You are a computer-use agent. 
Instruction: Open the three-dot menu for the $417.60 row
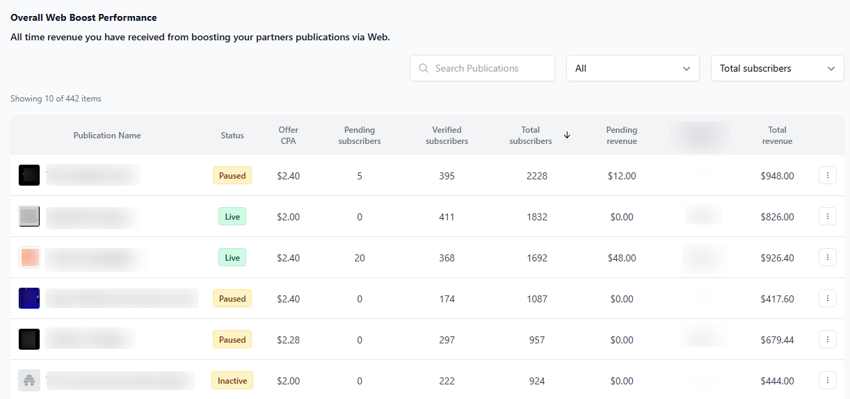tap(827, 299)
